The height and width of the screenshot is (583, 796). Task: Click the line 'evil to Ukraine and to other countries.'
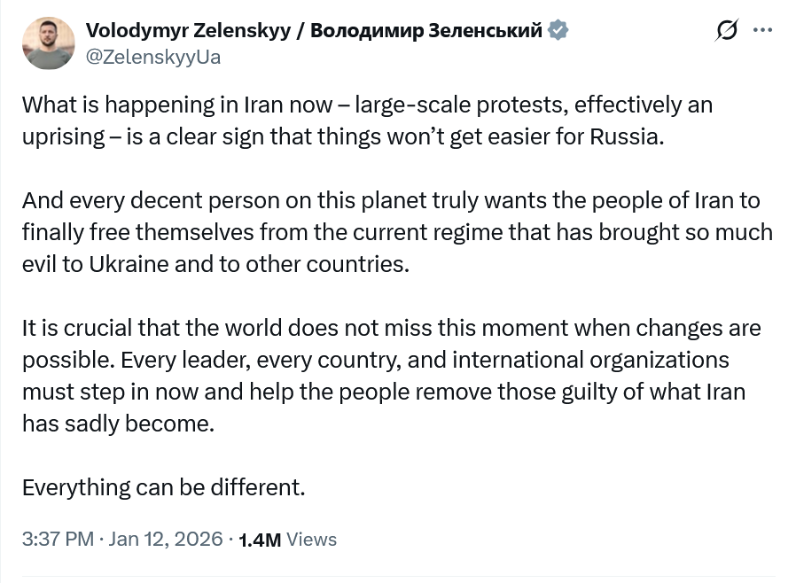pyautogui.click(x=216, y=265)
